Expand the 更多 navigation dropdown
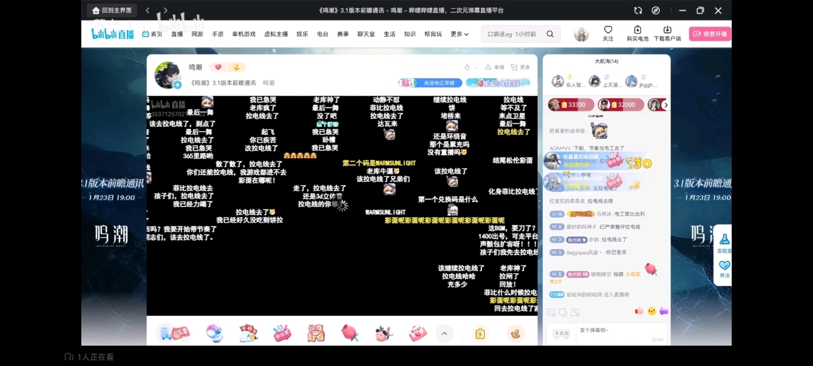Screen dimensions: 813x366 tap(460, 34)
